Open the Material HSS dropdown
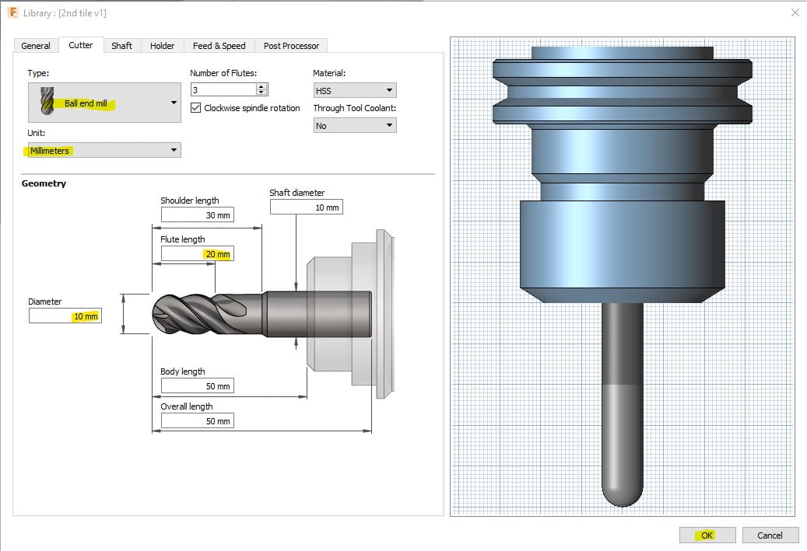The width and height of the screenshot is (807, 551). click(x=389, y=91)
